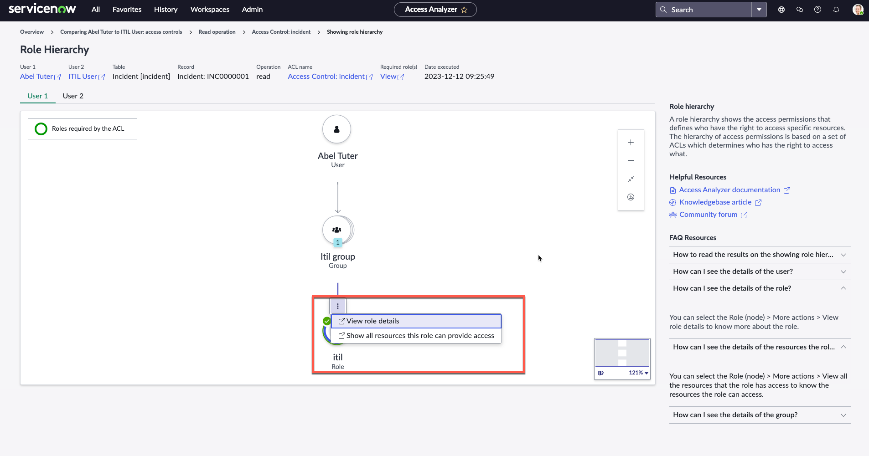Open the Community forum link

point(709,215)
